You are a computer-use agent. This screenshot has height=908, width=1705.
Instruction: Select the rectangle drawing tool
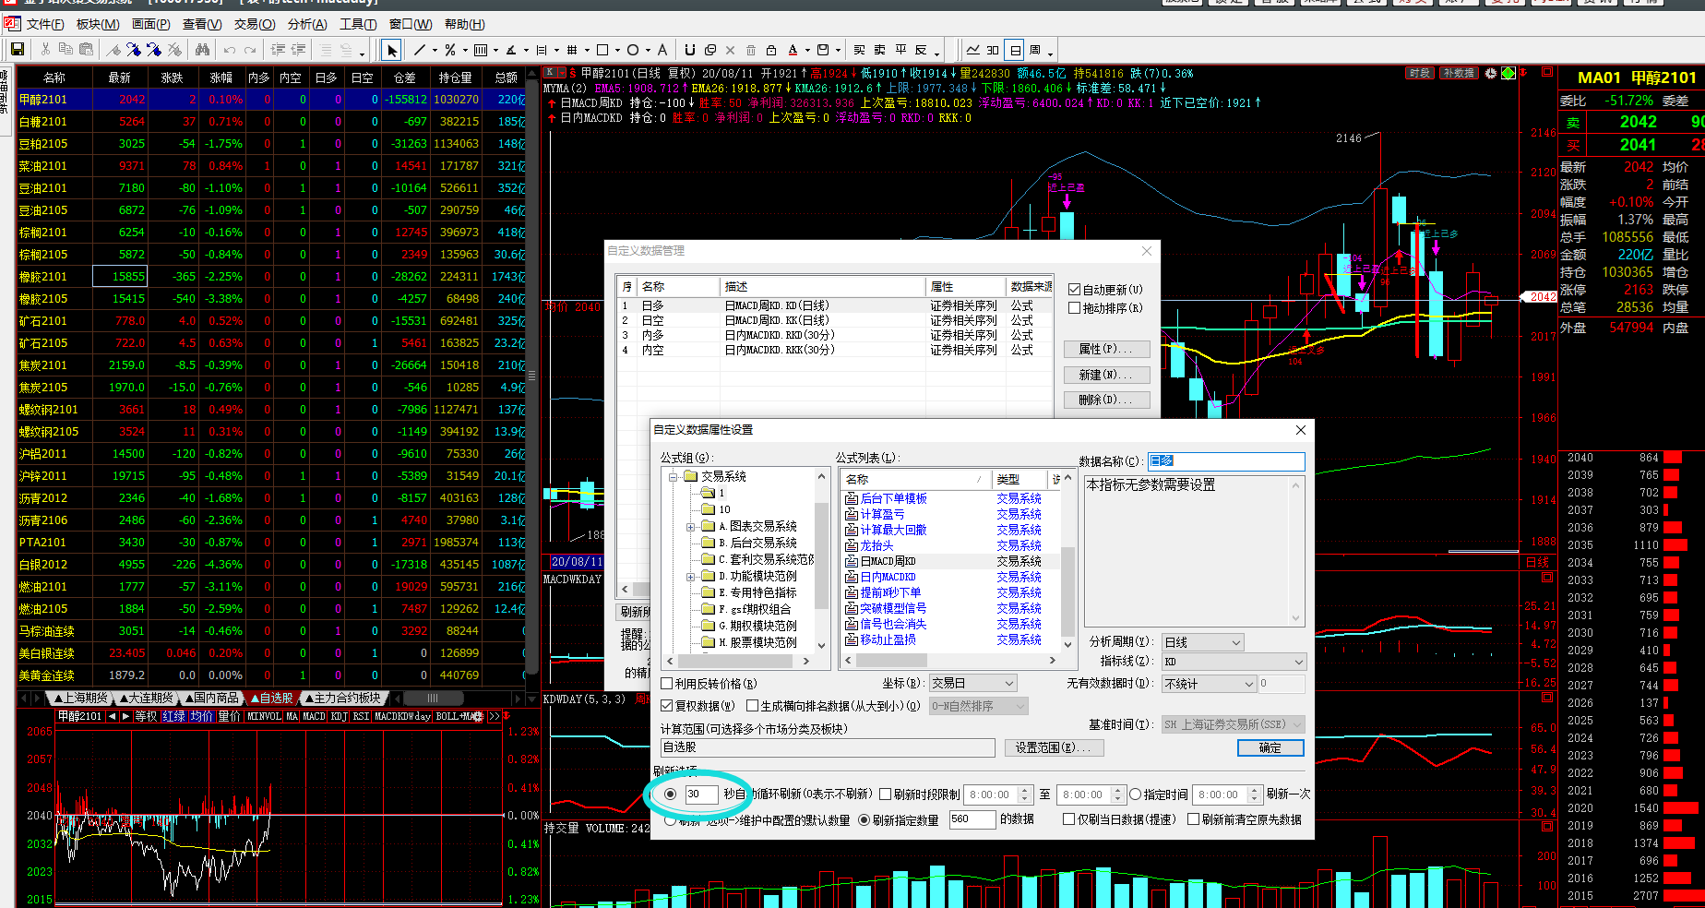(602, 50)
